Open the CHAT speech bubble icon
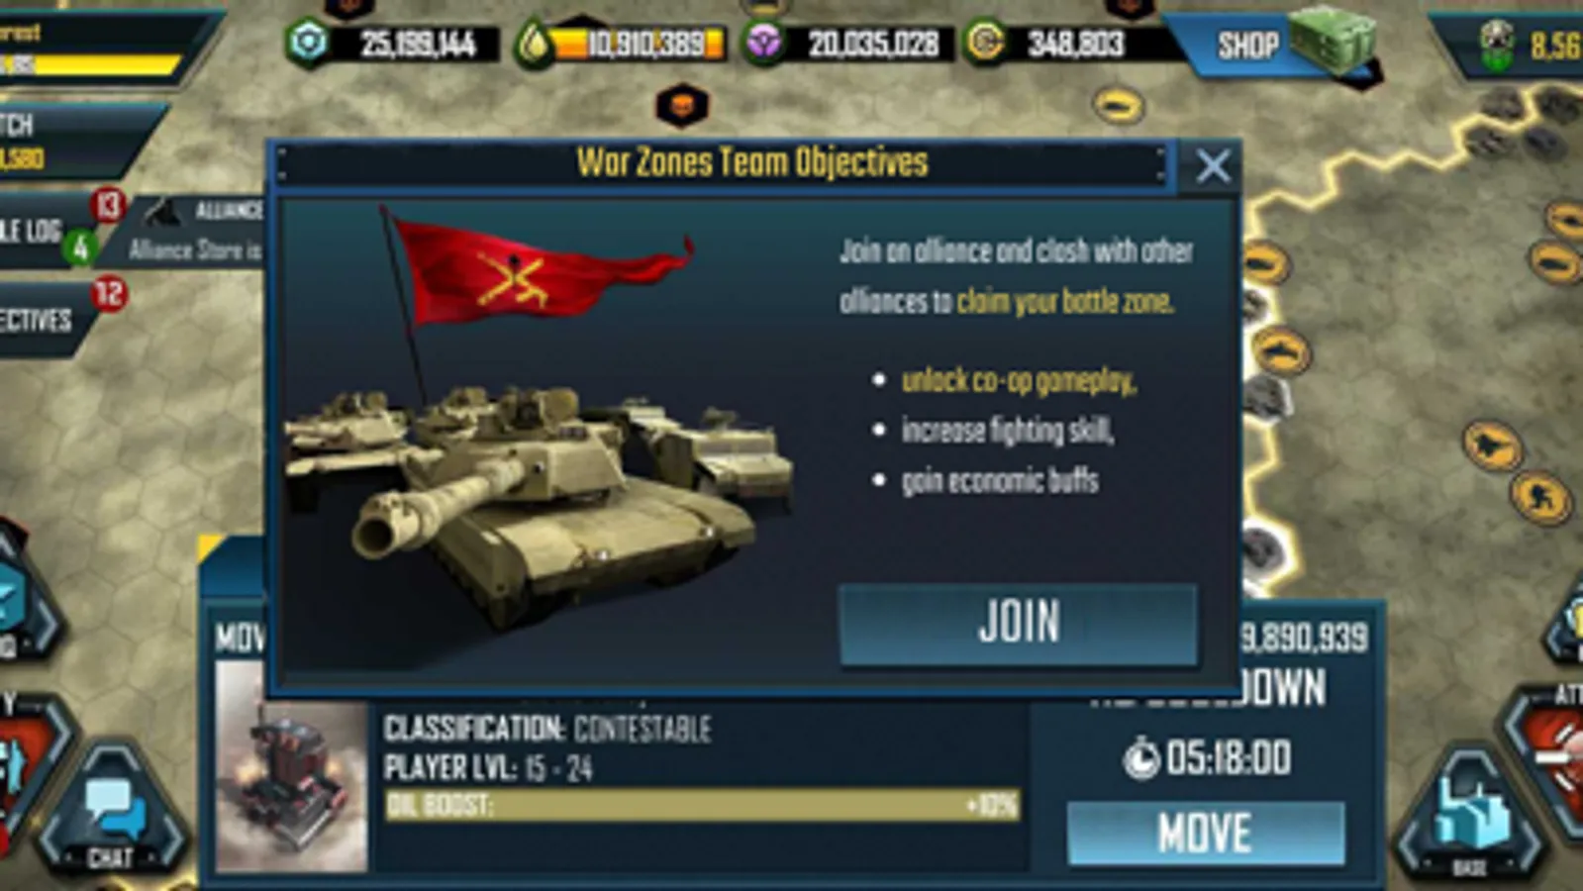Screen dimensions: 1583x891 pyautogui.click(x=112, y=819)
